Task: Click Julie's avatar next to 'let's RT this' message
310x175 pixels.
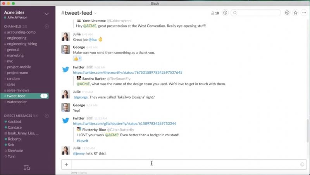Action: coord(65,151)
